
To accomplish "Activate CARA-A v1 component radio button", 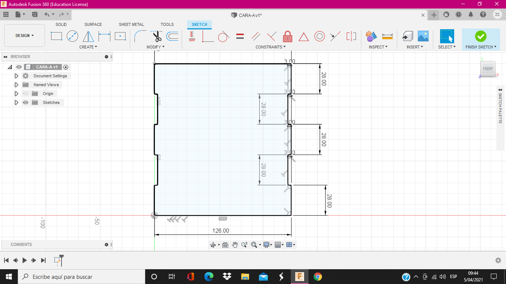I will pyautogui.click(x=66, y=67).
